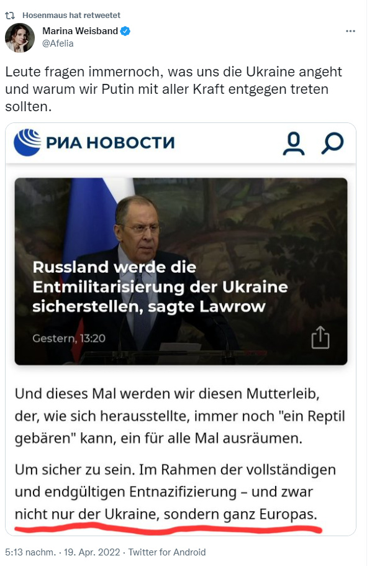Click the magnifying glass search icon
This screenshot has height=566, width=372.
point(332,144)
